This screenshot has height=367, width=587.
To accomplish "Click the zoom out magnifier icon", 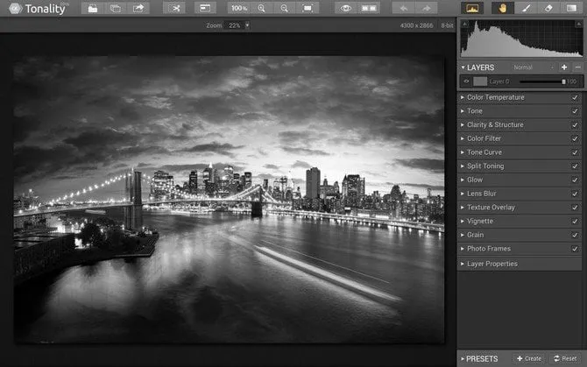I will coord(284,8).
